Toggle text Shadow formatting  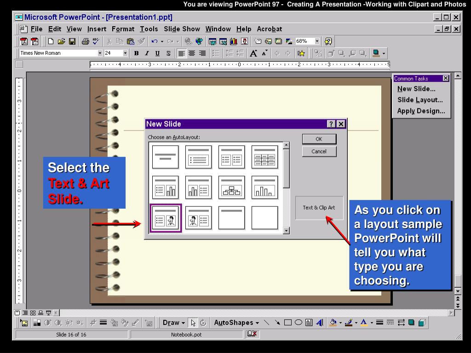pos(168,53)
